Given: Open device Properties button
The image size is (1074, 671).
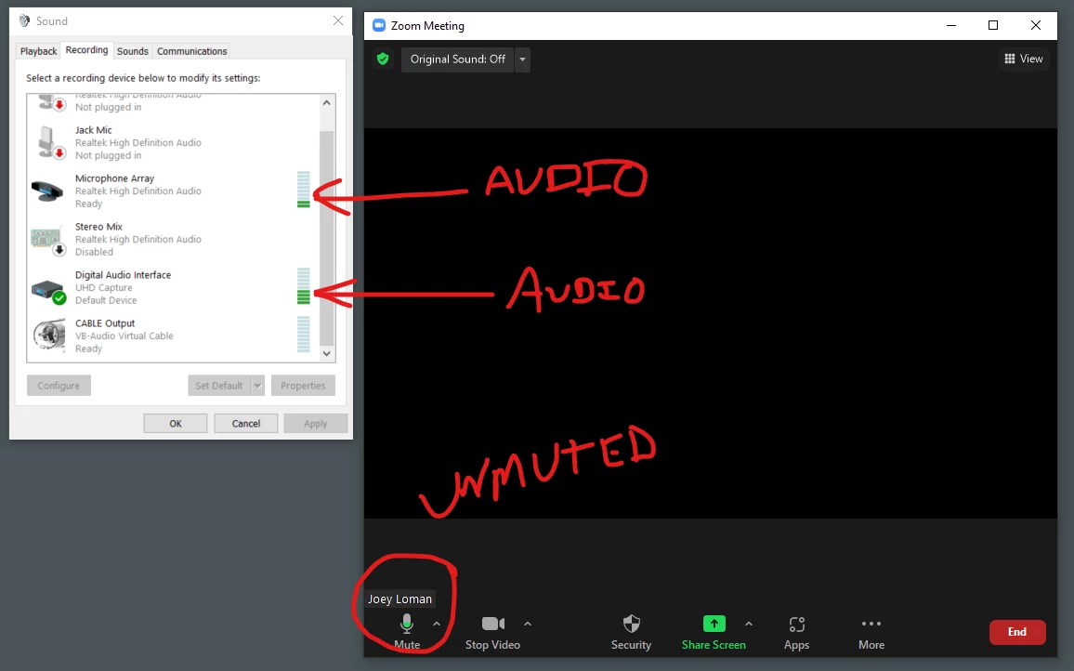Looking at the screenshot, I should click(303, 386).
